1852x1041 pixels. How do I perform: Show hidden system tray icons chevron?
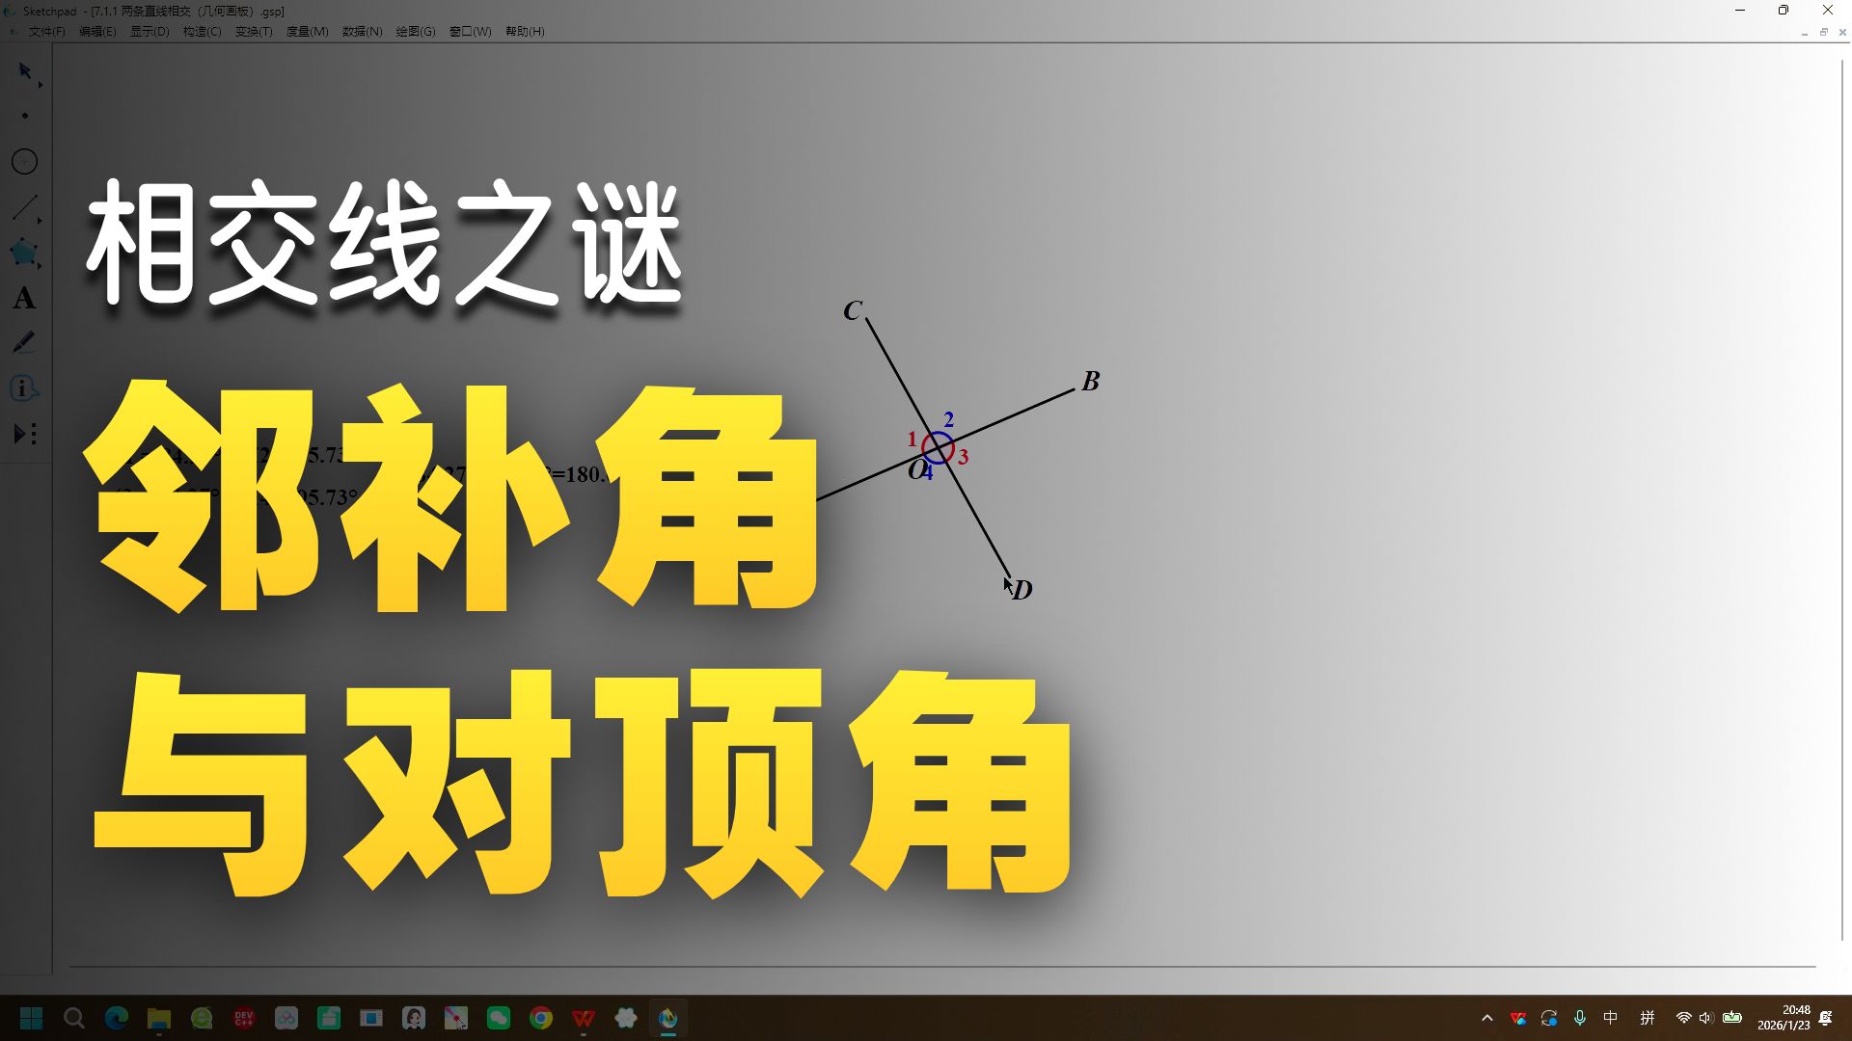tap(1486, 1018)
